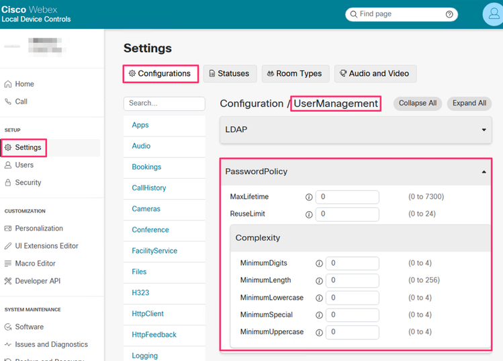
Task: Click the Personalization picture icon
Action: pyautogui.click(x=8, y=229)
